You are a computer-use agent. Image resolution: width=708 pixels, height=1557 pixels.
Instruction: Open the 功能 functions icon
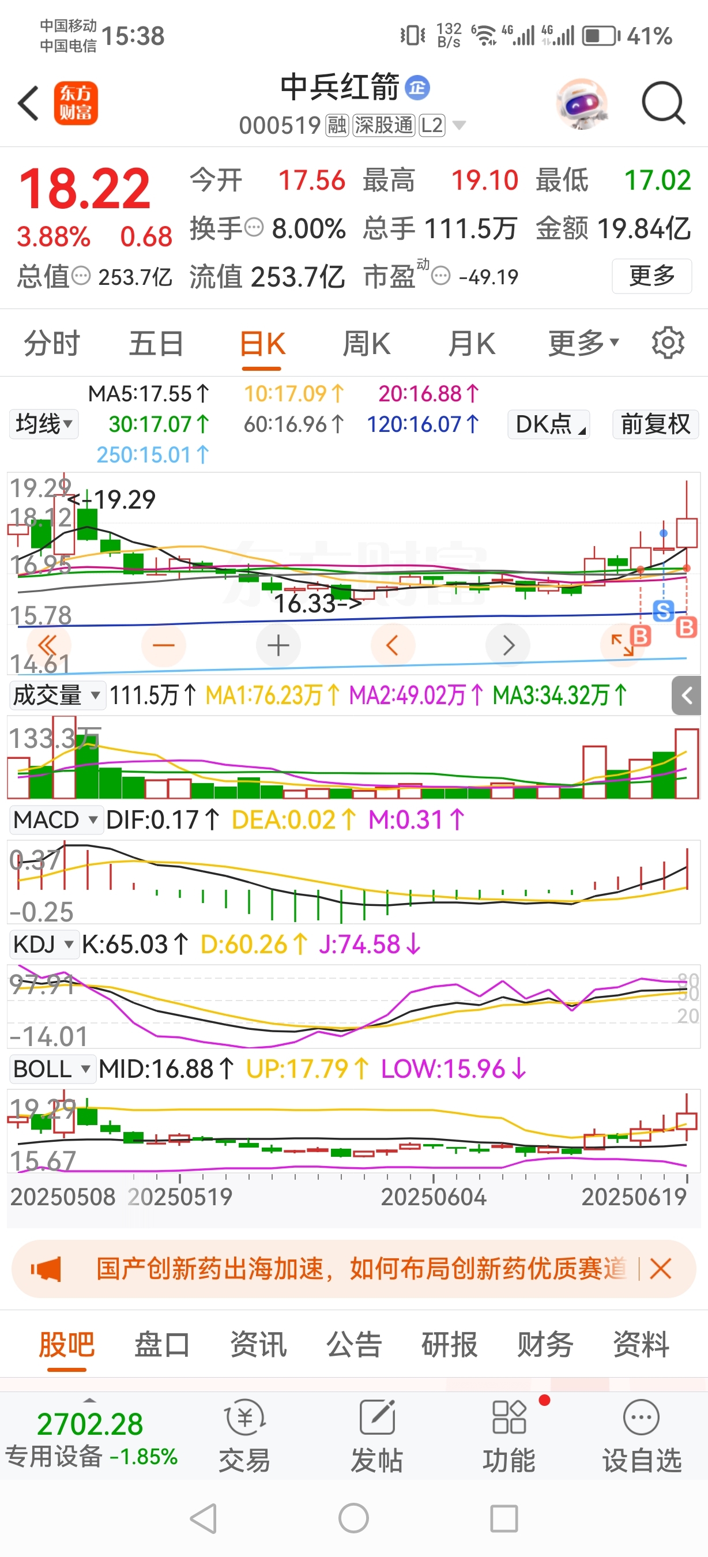pyautogui.click(x=509, y=1436)
